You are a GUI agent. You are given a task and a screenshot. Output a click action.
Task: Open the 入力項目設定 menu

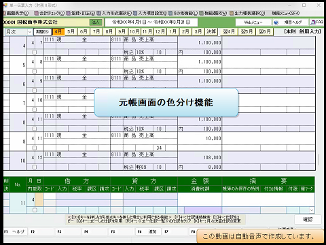[150, 13]
